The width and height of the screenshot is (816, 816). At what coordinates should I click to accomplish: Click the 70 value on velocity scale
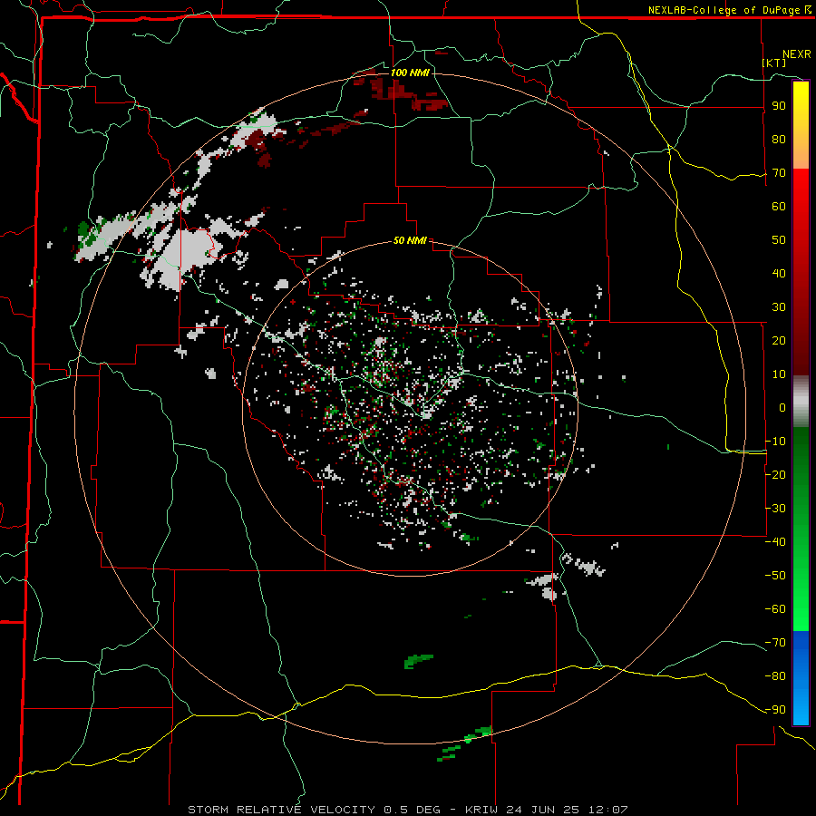(779, 173)
